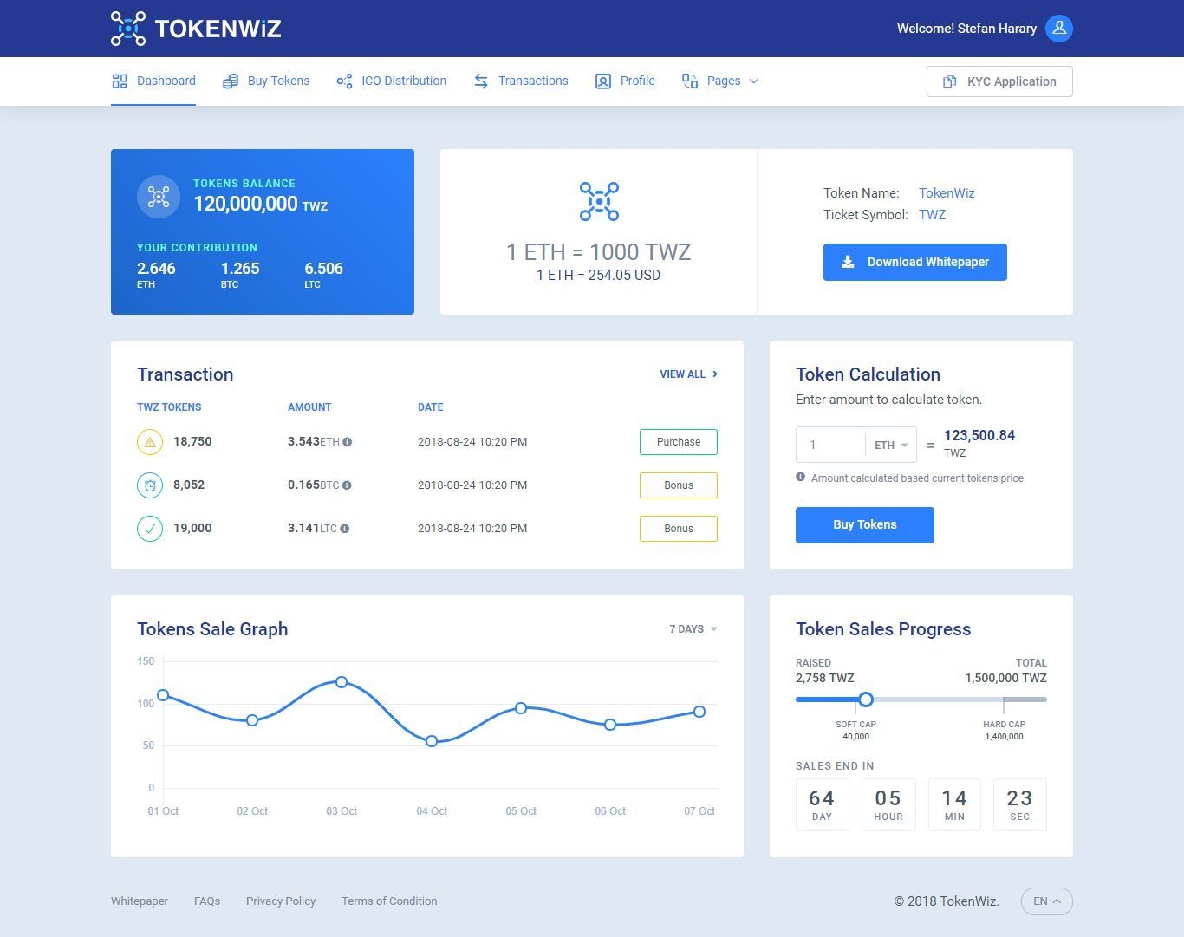Click the 2.646 ETH contribution value
The height and width of the screenshot is (937, 1184).
coord(156,275)
